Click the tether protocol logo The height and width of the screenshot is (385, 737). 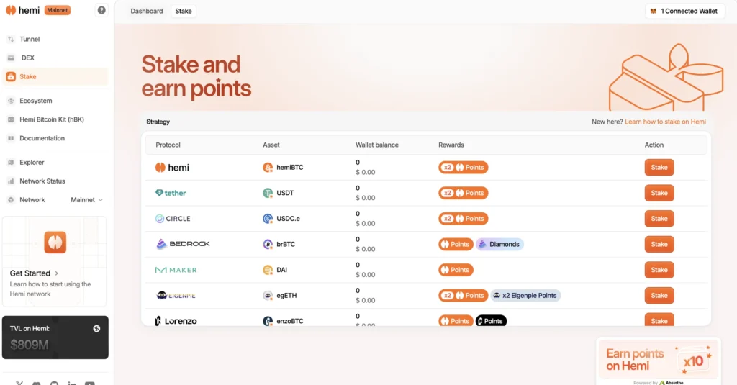click(x=171, y=193)
